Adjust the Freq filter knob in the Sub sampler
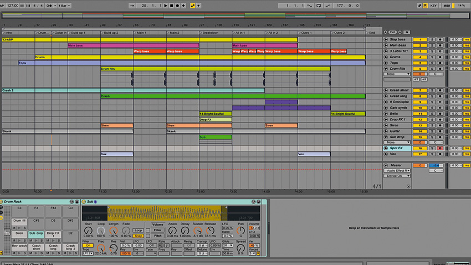Image resolution: width=471 pixels, height=265 pixels. (x=101, y=248)
